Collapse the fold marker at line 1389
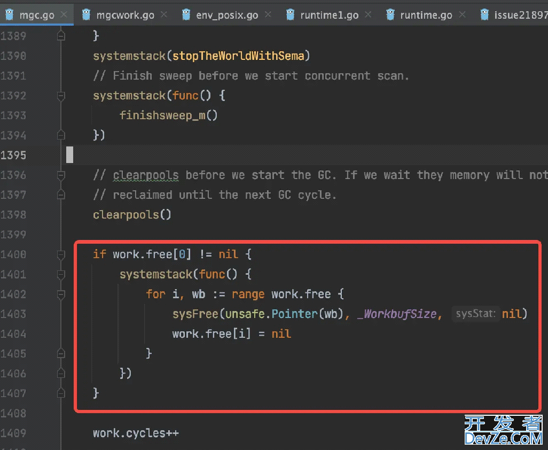The height and width of the screenshot is (450, 548). [61, 36]
